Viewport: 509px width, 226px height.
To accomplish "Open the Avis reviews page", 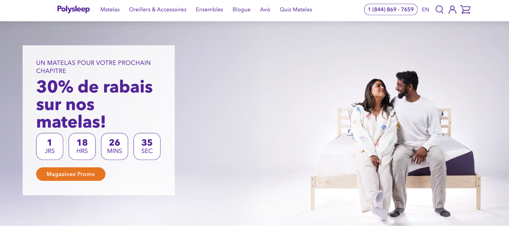I will tap(265, 10).
